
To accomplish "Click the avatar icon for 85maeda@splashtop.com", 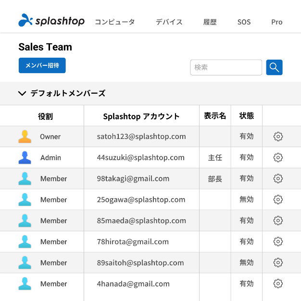I will 25,221.
